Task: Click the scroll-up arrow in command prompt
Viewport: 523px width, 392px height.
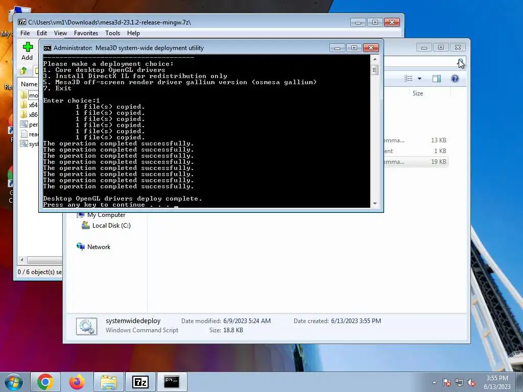Action: [x=375, y=59]
